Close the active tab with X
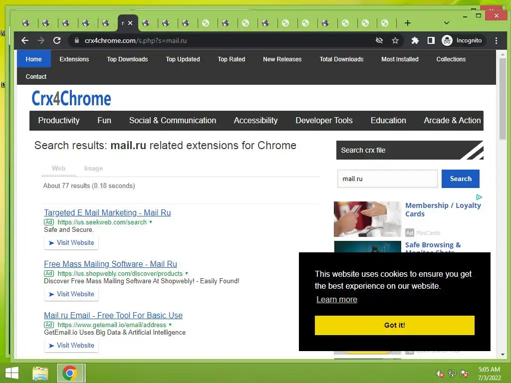 pos(130,23)
